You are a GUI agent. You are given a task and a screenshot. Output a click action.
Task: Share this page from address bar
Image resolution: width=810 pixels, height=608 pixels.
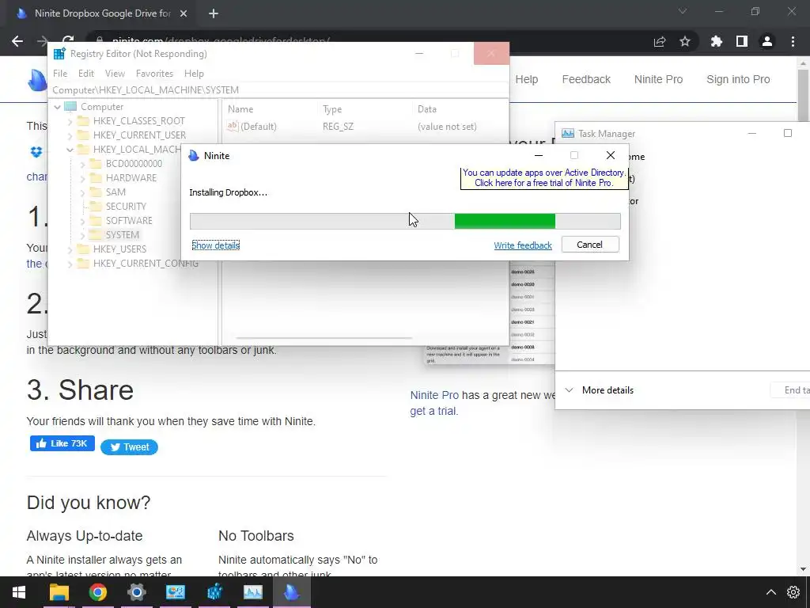660,41
